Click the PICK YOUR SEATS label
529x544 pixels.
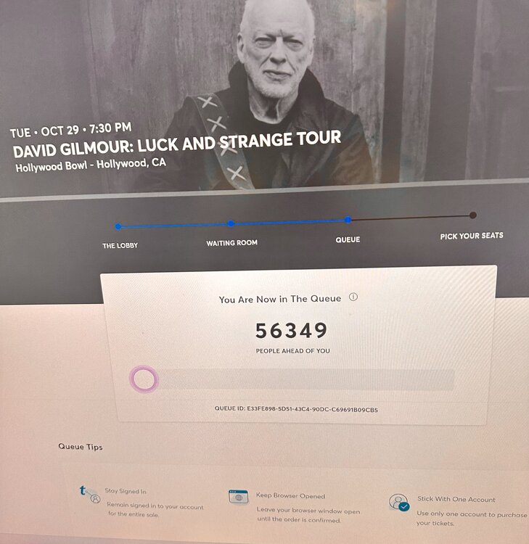pyautogui.click(x=472, y=236)
